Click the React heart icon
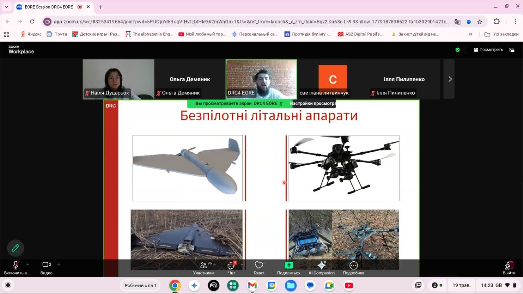Image resolution: width=523 pixels, height=294 pixels. 259,265
